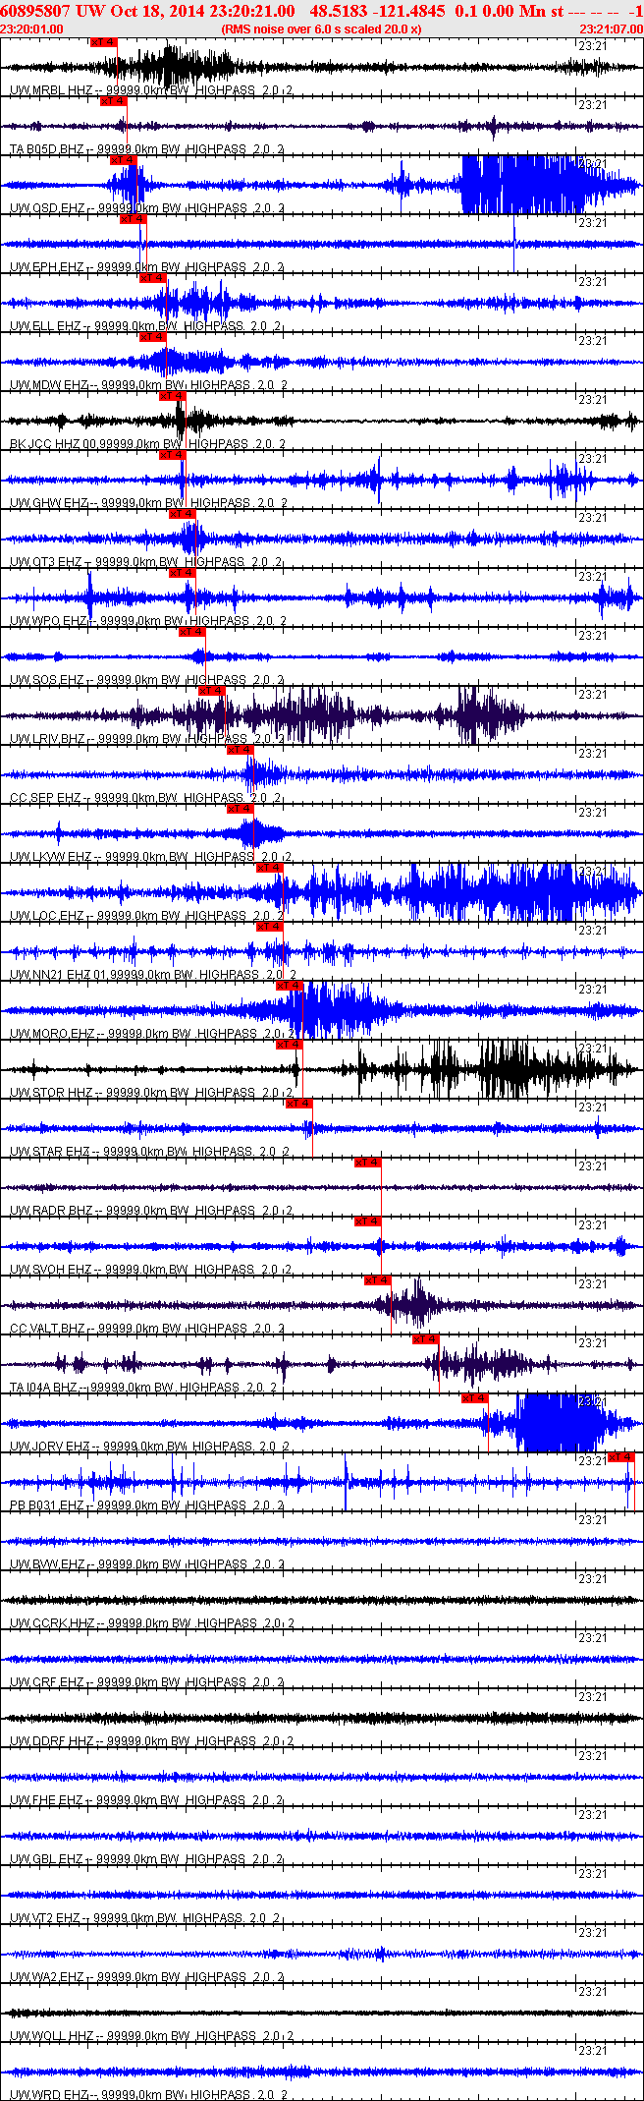Viewport: 644px width, 2101px height.
Task: Click the red pick flag on the I04A trace
Action: (x=425, y=1339)
